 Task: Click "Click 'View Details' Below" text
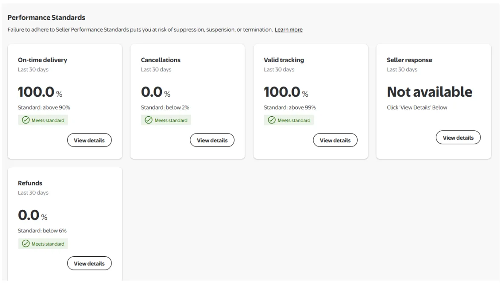(x=417, y=107)
